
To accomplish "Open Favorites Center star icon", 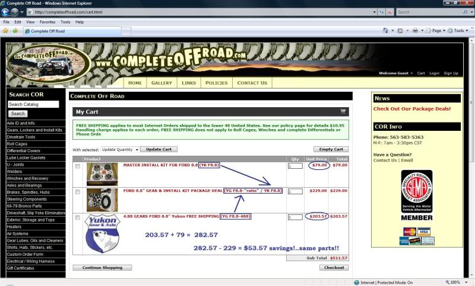I will tap(5, 31).
